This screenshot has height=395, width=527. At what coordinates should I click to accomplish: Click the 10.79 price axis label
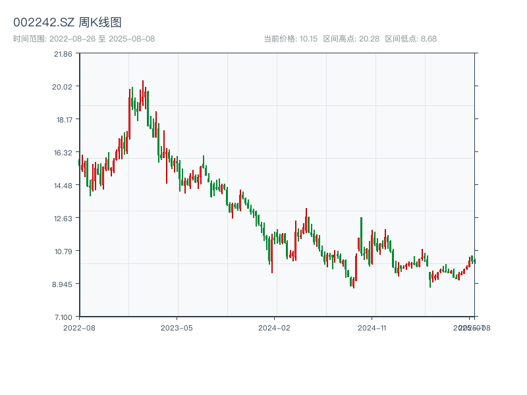[63, 251]
